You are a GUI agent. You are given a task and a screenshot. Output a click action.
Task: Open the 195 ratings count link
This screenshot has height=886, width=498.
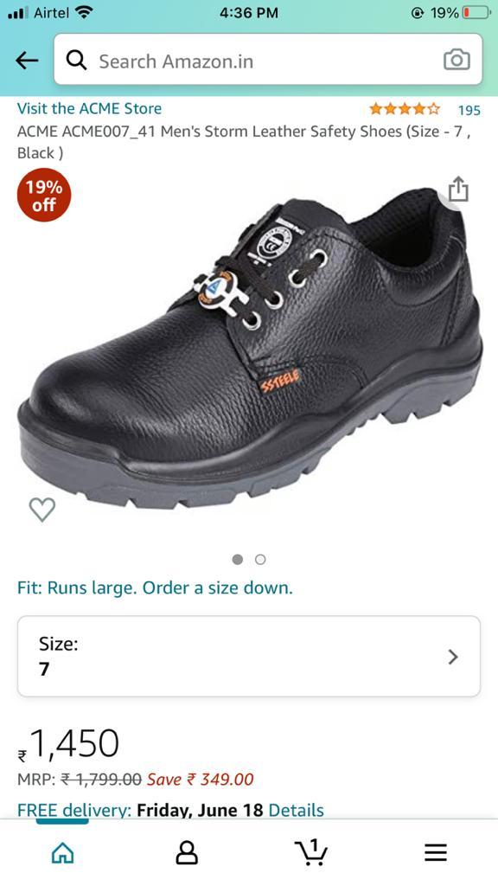(x=469, y=110)
